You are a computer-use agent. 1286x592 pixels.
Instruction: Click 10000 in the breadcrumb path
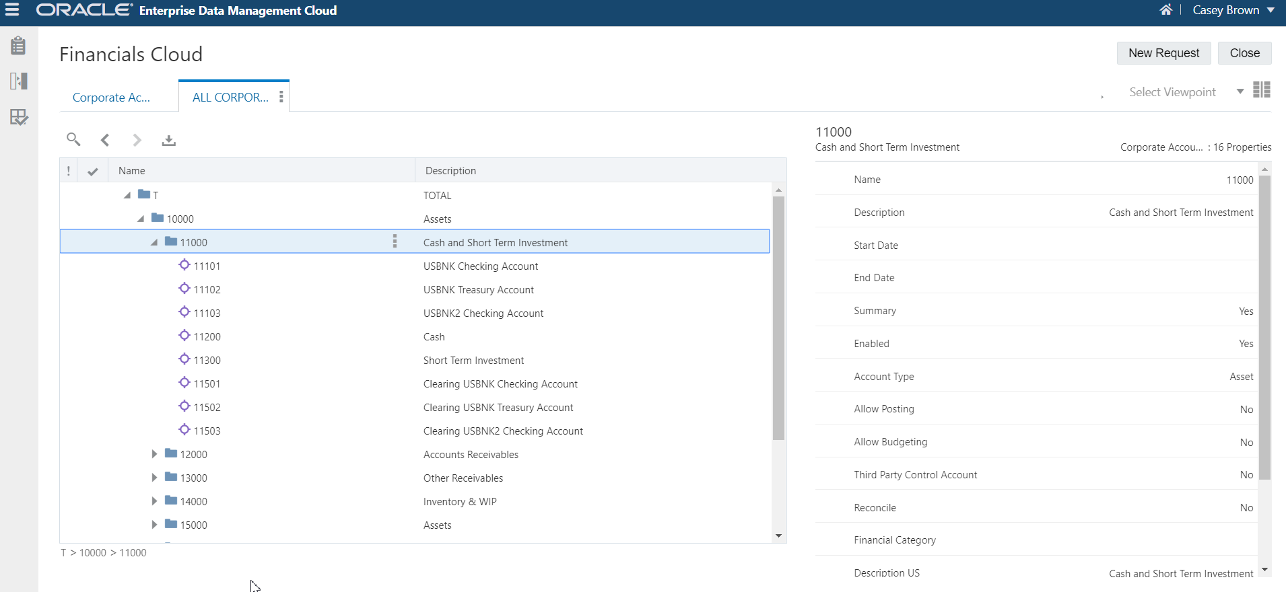pos(93,553)
